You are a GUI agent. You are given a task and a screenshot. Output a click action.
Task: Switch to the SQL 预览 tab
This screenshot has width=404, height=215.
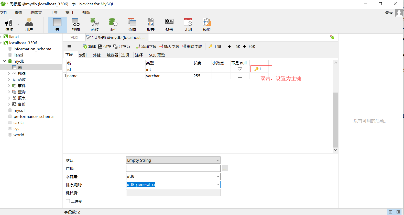[157, 55]
